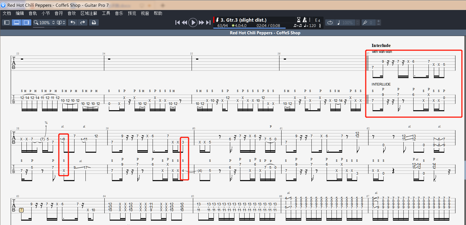Toggle the bottom global view panel

click(17, 22)
